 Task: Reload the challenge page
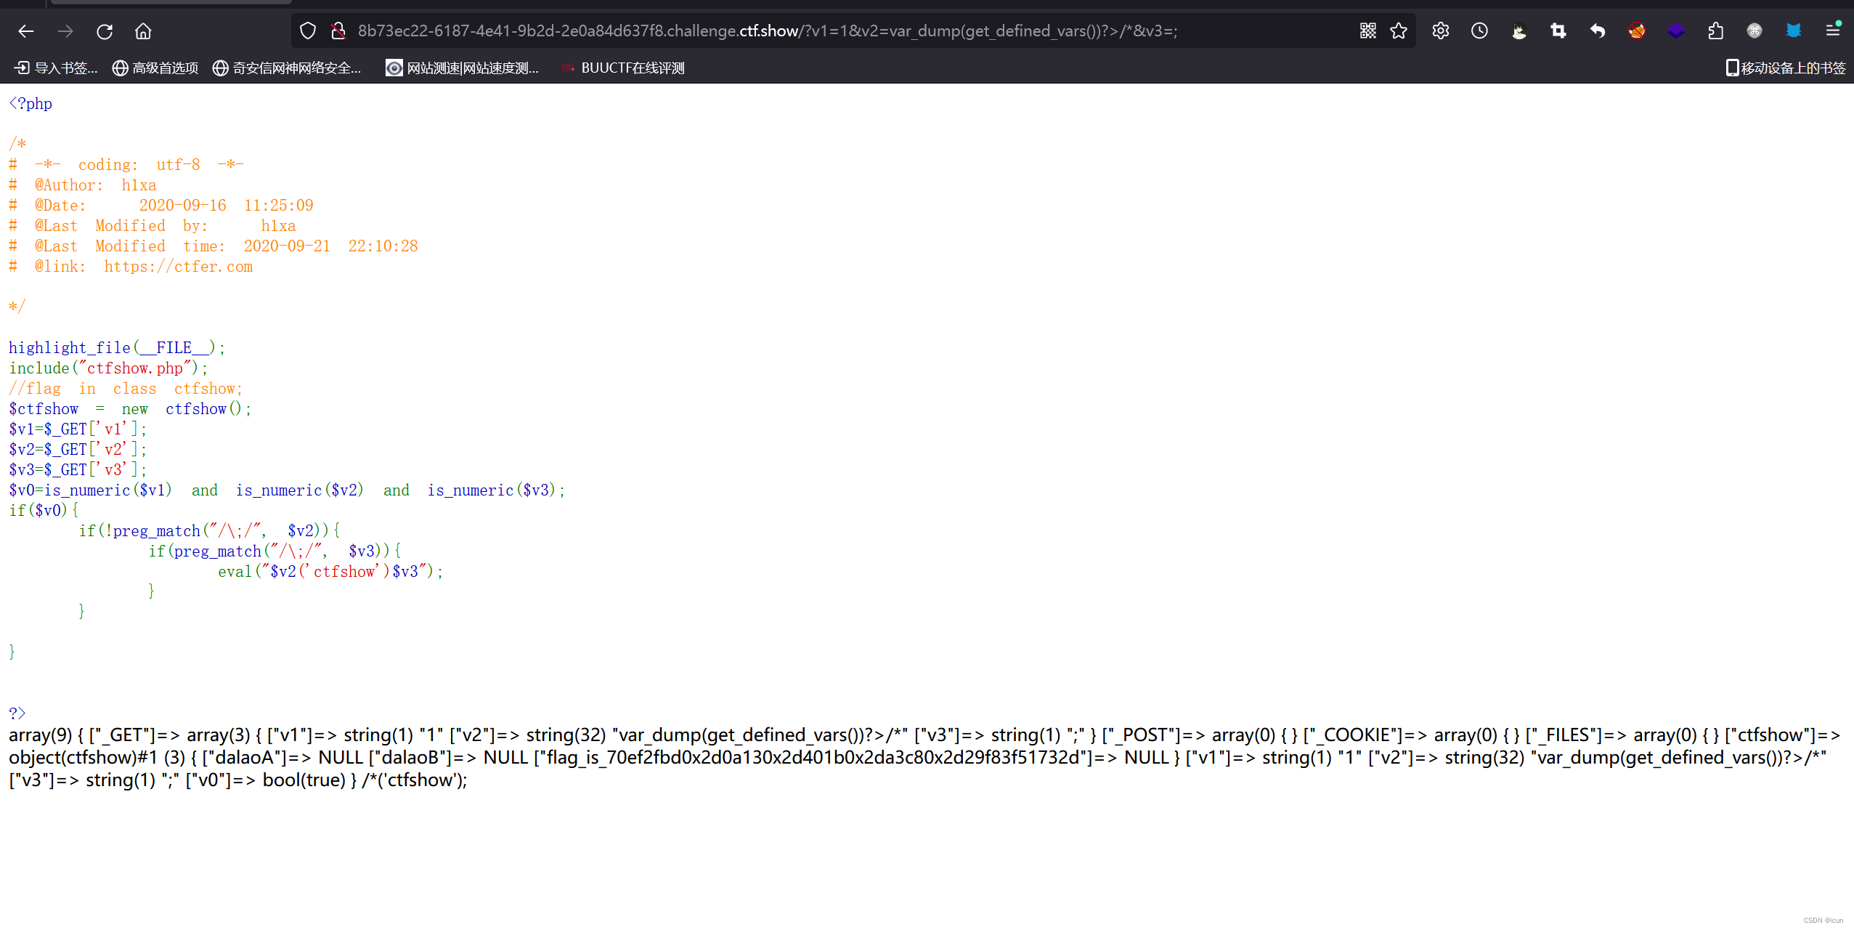104,31
